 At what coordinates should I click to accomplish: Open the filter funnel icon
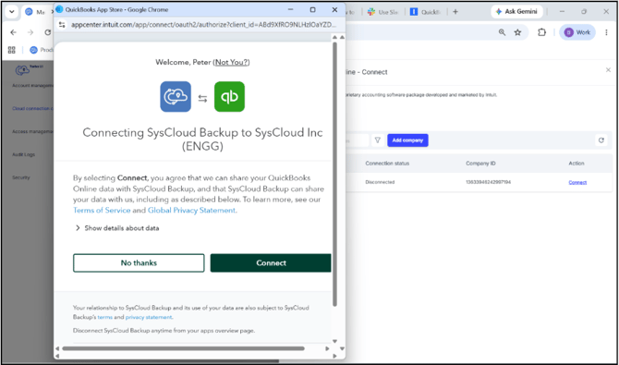[x=377, y=140]
